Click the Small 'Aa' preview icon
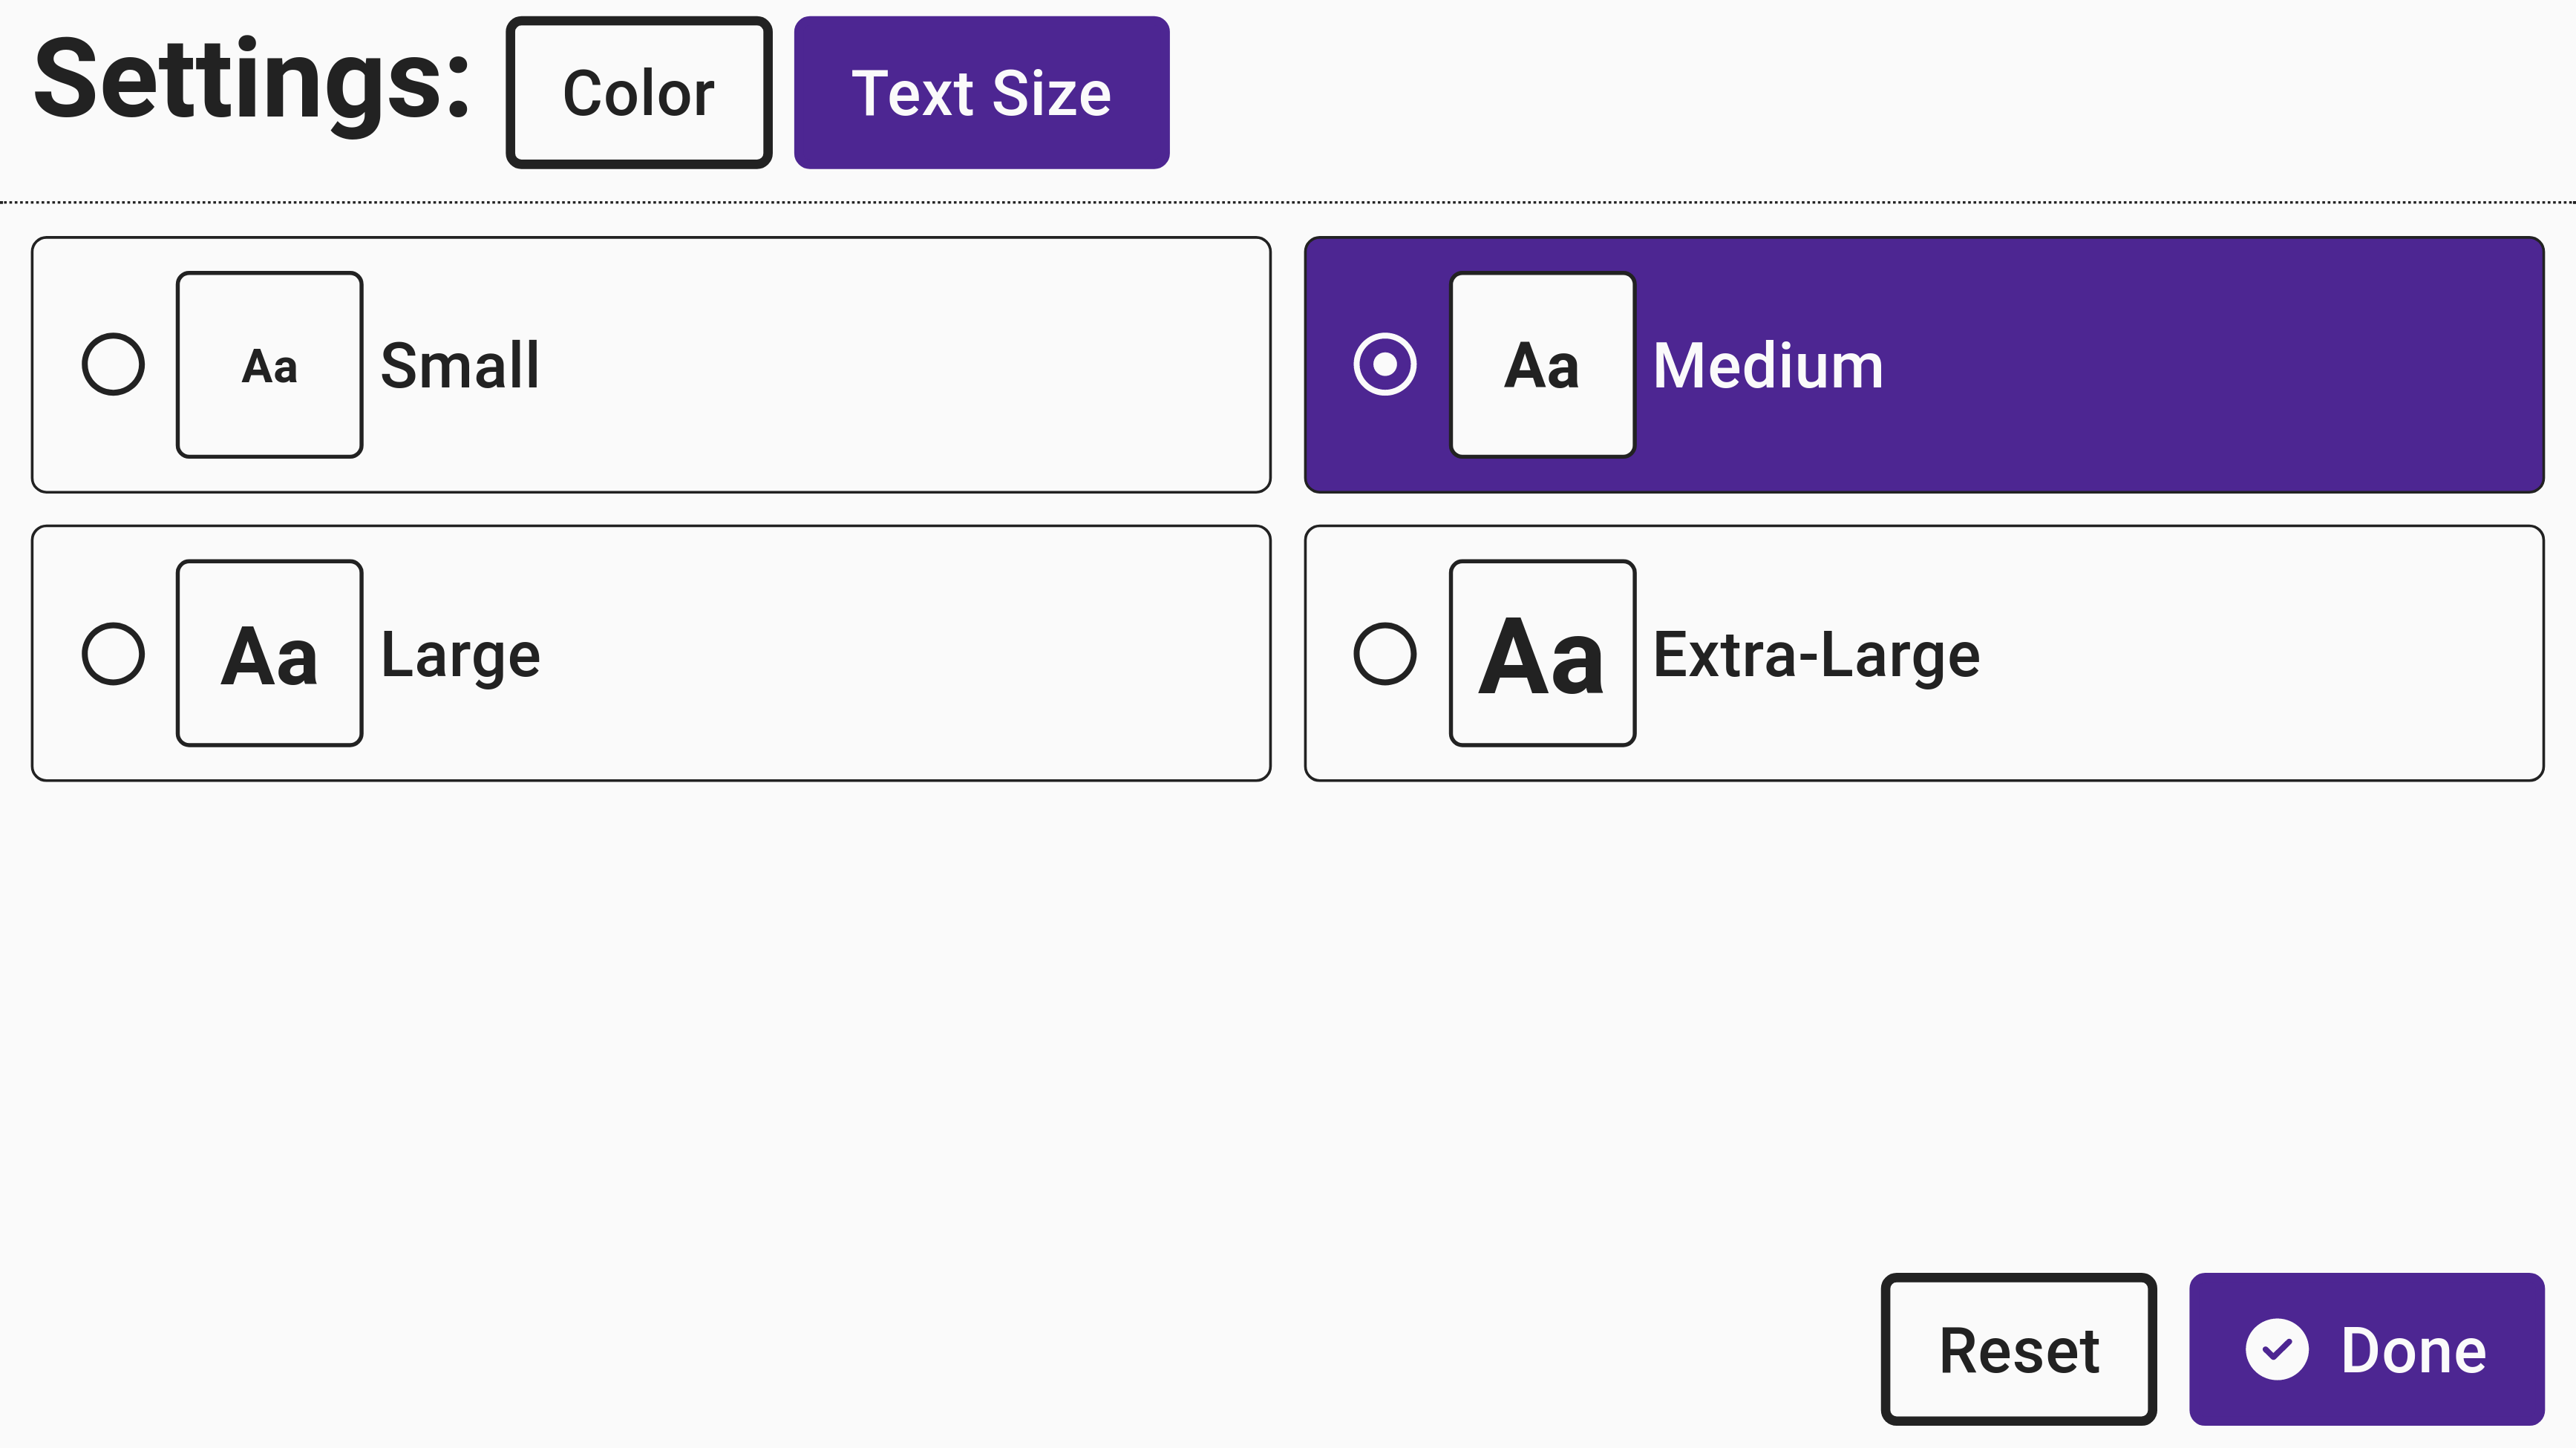 click(269, 365)
